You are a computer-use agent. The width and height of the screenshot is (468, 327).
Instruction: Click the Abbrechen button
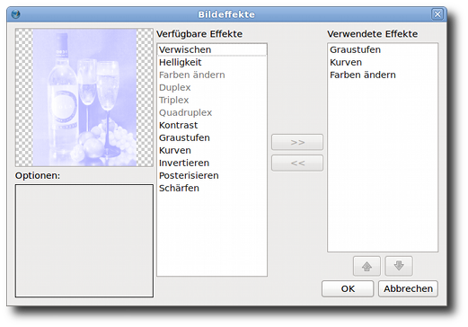(x=408, y=288)
